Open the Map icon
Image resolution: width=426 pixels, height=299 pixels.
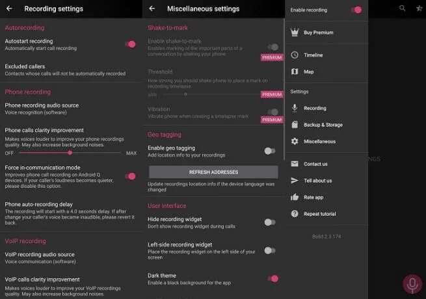(x=295, y=71)
